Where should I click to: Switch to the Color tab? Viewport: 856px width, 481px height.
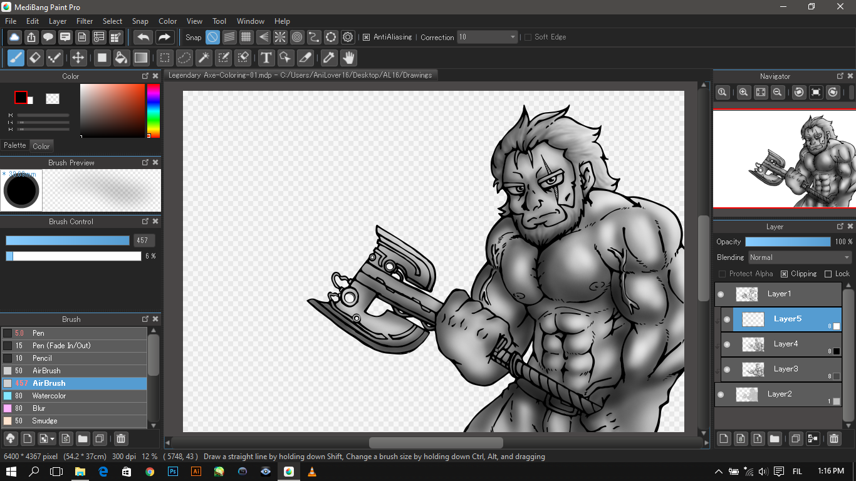(41, 146)
